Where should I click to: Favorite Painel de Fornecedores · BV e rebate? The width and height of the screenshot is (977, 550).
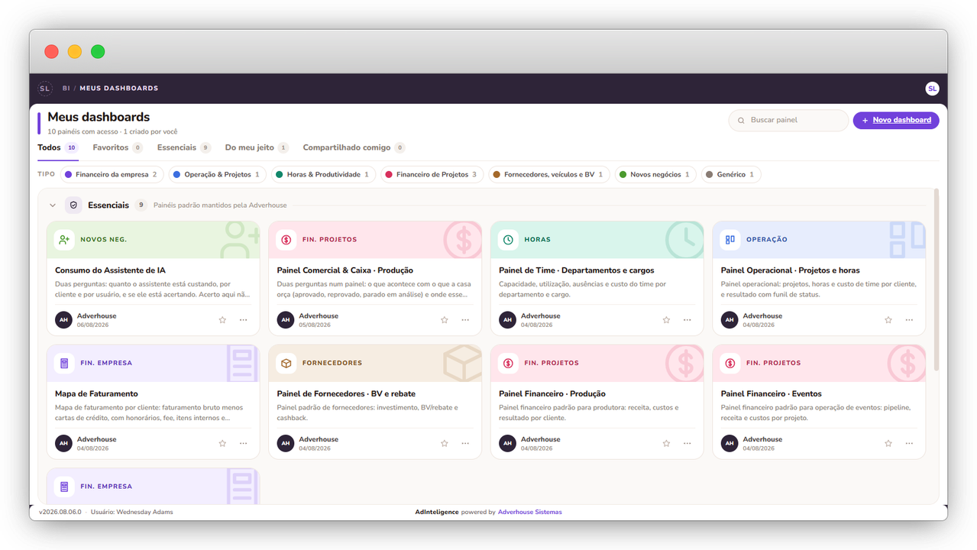point(445,443)
